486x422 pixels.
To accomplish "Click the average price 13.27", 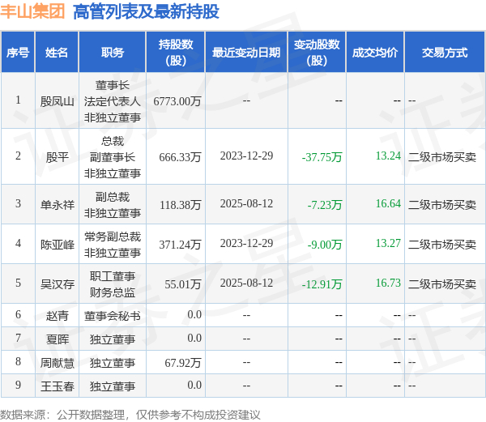I will 388,243.
